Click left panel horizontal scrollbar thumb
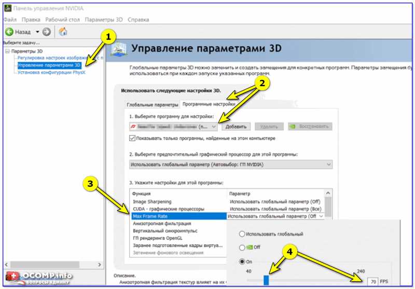 45,265
